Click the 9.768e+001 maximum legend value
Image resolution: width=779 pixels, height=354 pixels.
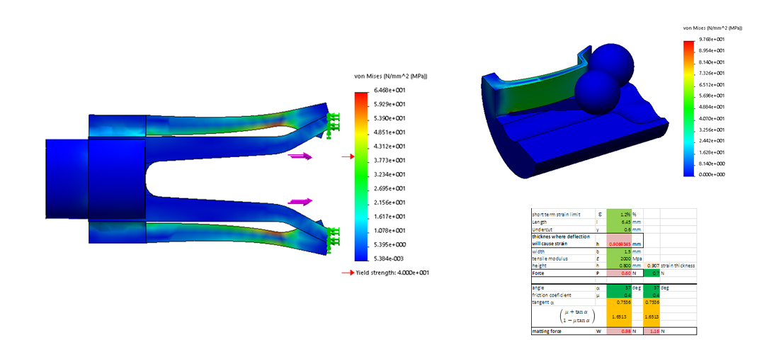[x=712, y=39]
